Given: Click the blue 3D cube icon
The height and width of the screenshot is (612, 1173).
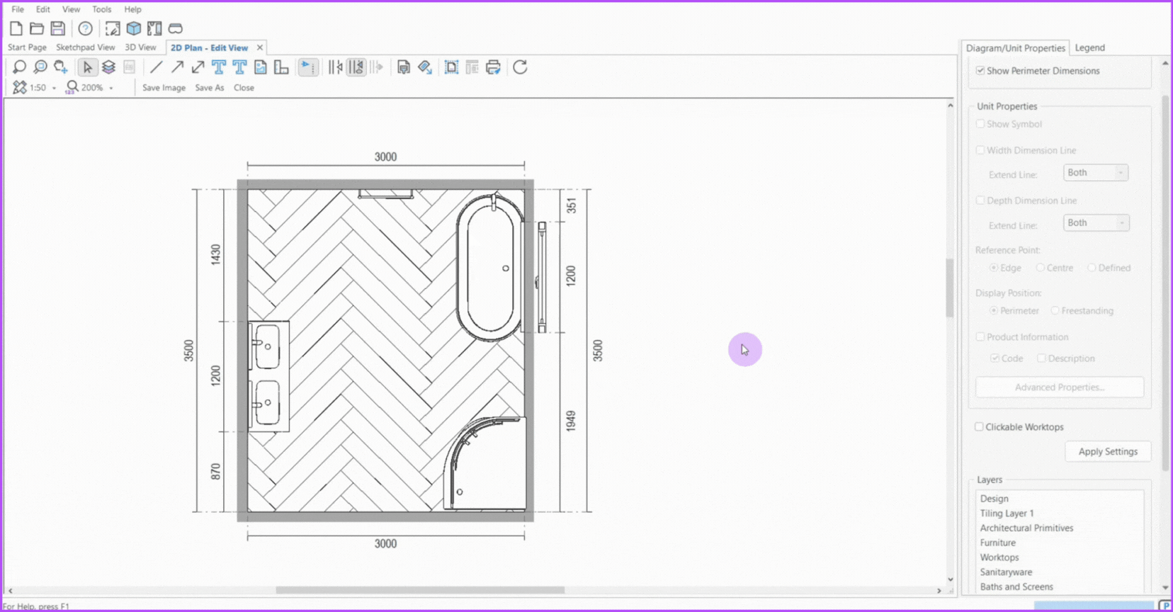Looking at the screenshot, I should coord(133,28).
